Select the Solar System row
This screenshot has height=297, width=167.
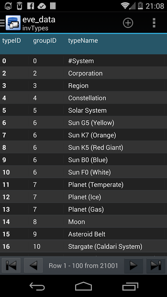tap(83, 111)
